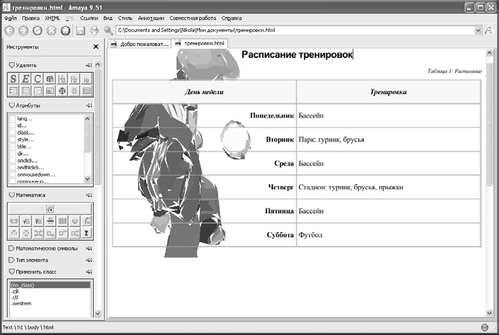499x335 pixels.
Task: Print the document using the printer icon
Action: [x=94, y=31]
